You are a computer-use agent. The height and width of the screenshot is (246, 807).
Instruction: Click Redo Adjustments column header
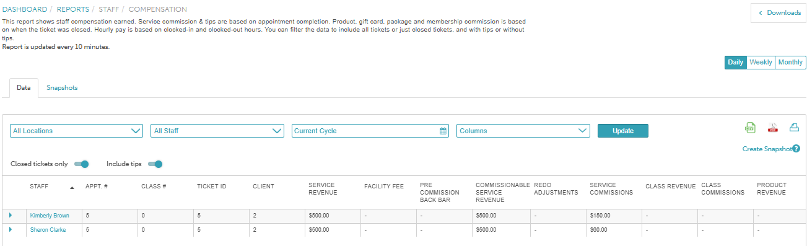tap(556, 189)
